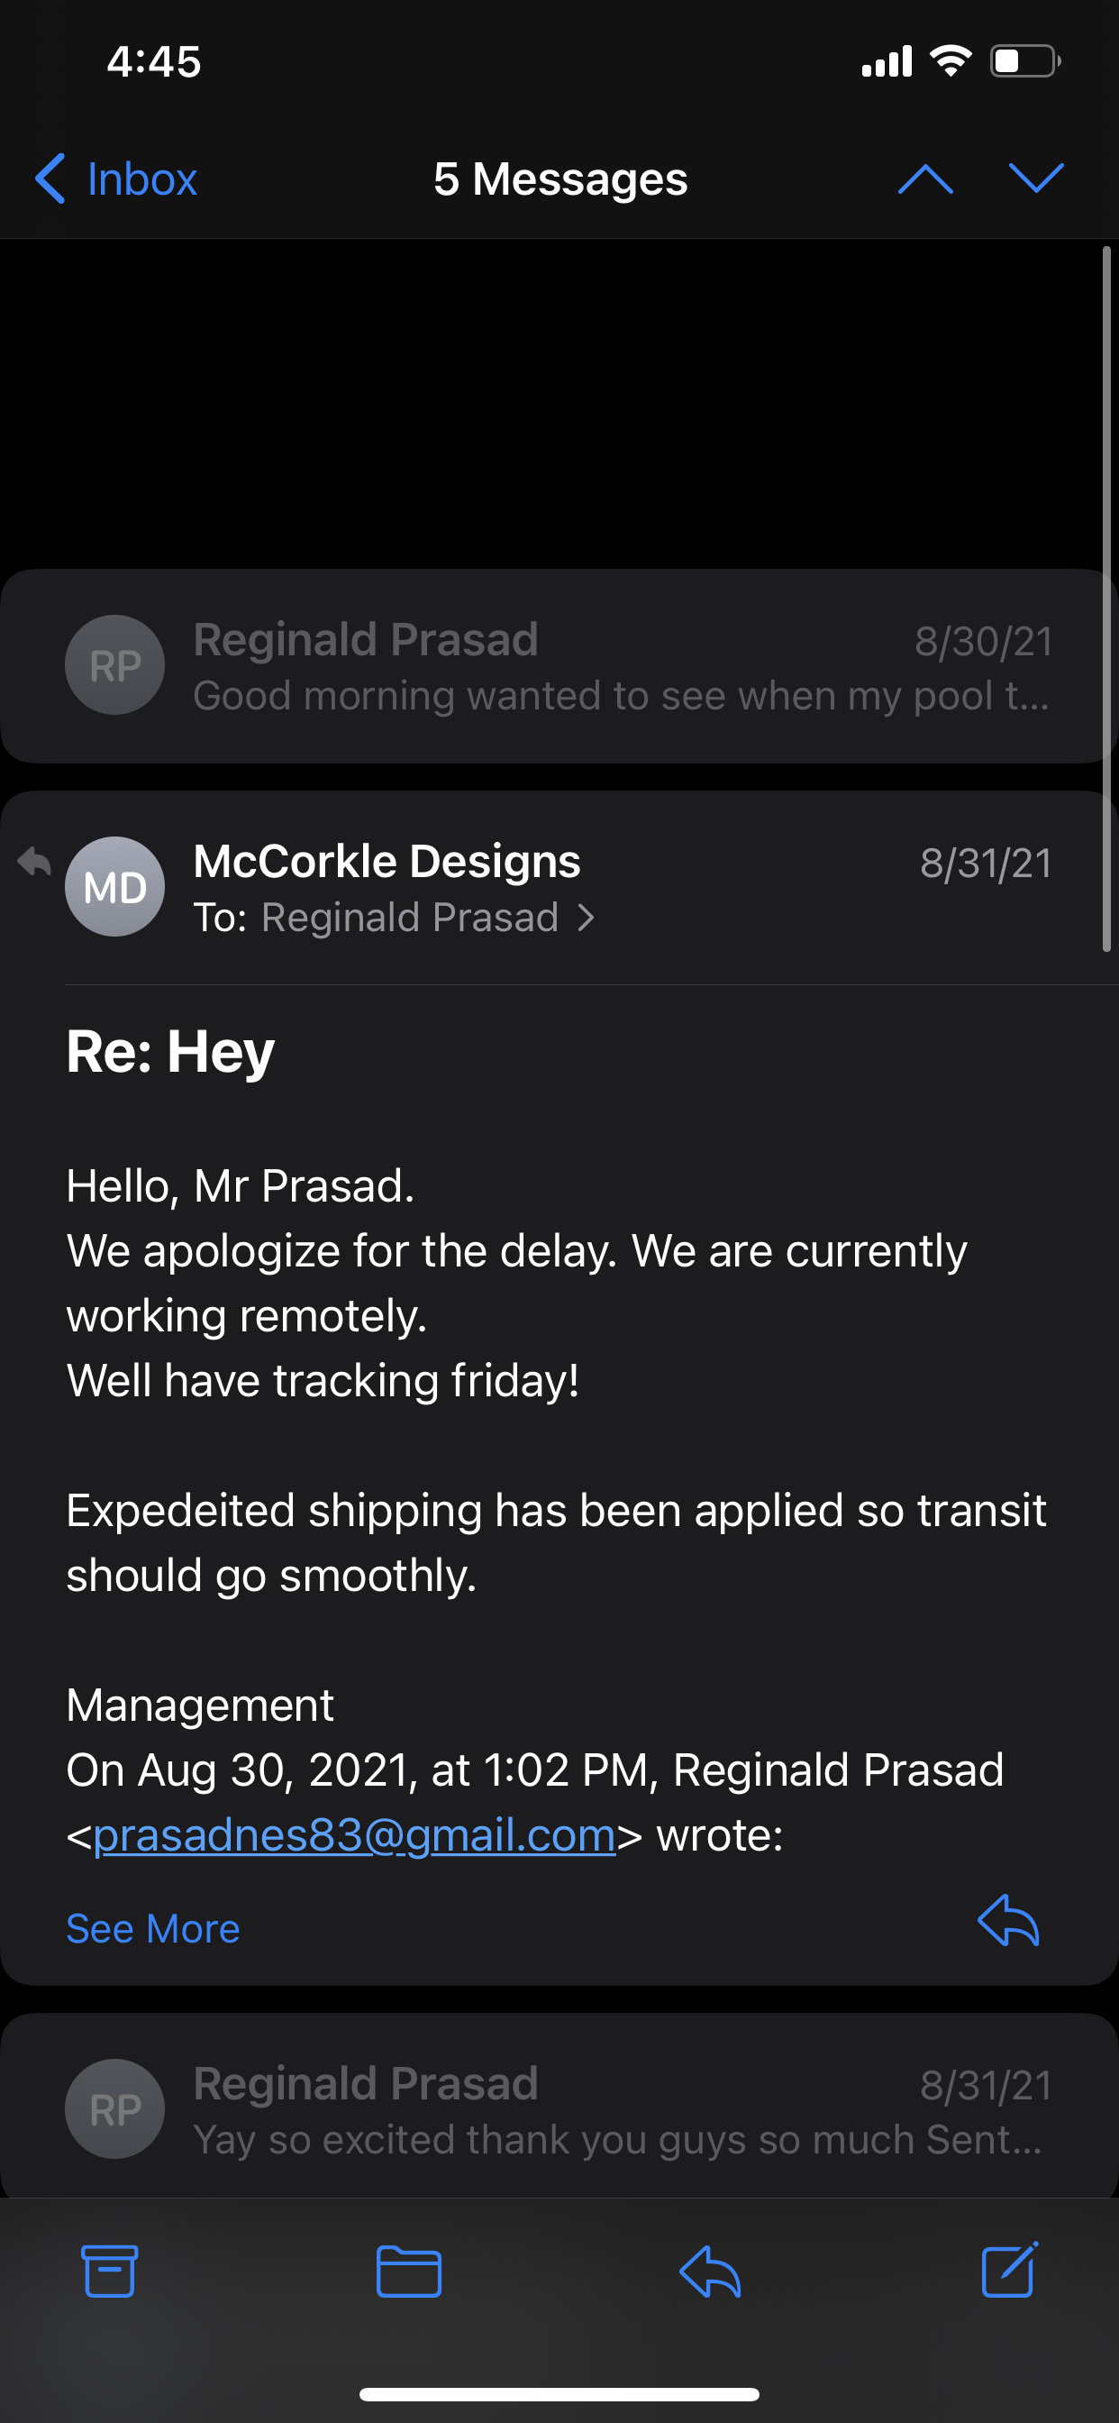Tap the MD sender avatar
Screen dimensions: 1119x2423
pyautogui.click(x=114, y=886)
